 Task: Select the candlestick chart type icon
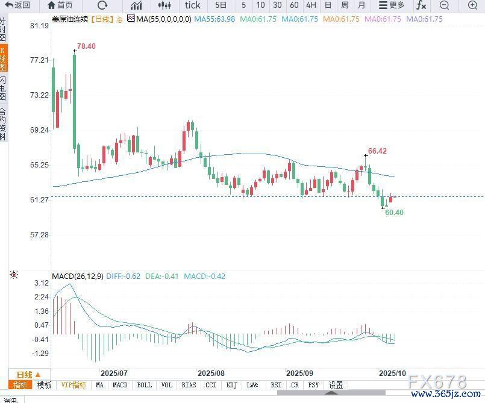coord(165,5)
